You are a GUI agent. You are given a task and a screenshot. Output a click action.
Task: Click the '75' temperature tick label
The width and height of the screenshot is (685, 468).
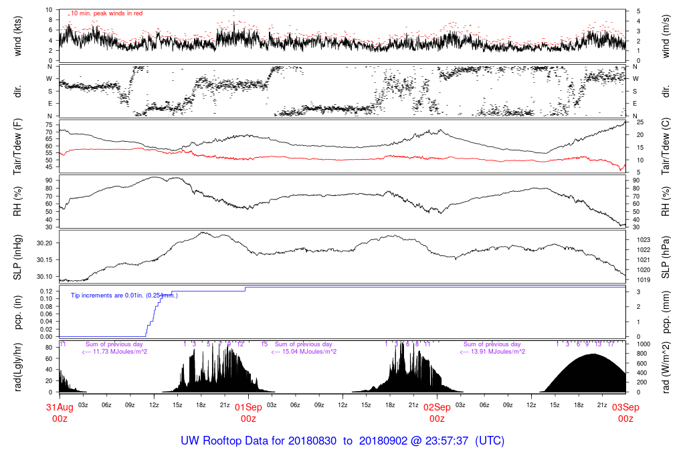tap(49, 125)
